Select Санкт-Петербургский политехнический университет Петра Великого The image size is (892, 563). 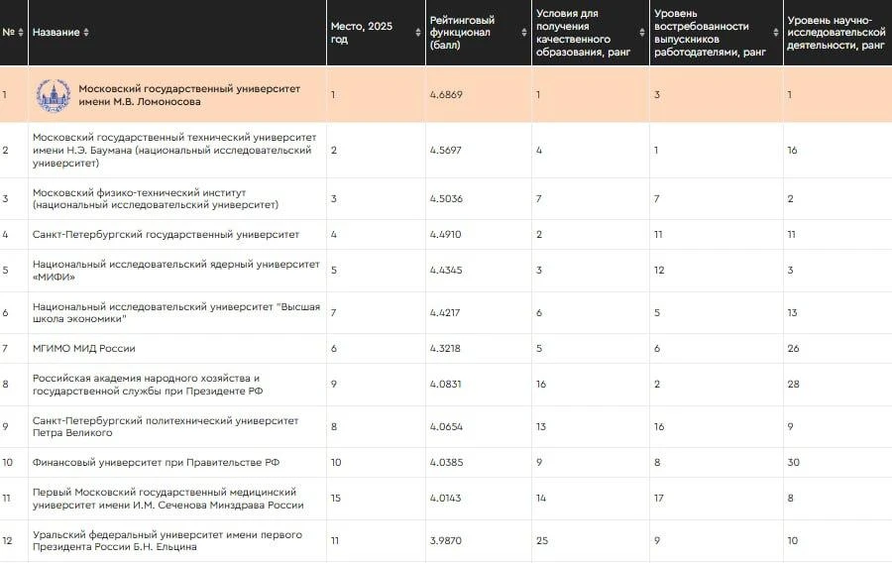click(165, 426)
